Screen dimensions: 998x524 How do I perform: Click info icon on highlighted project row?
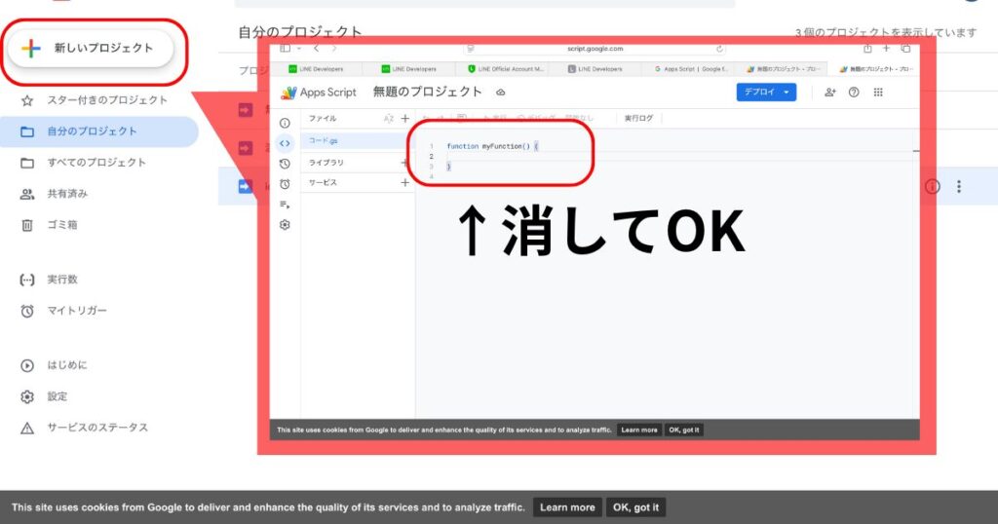click(x=933, y=186)
